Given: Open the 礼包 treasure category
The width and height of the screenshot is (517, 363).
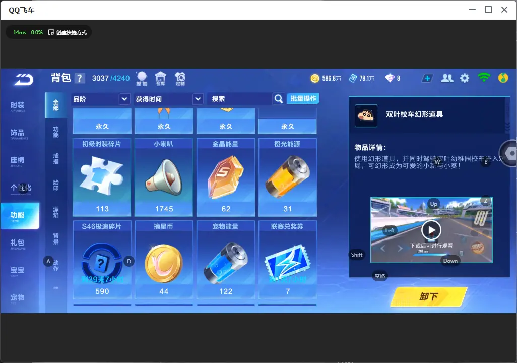Looking at the screenshot, I should [18, 244].
